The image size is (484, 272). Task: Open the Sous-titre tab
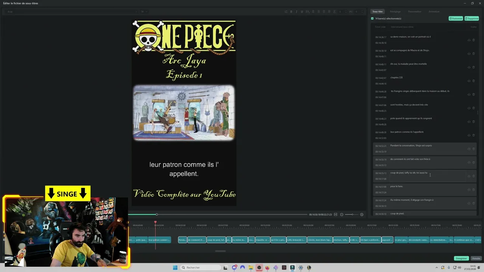[377, 12]
